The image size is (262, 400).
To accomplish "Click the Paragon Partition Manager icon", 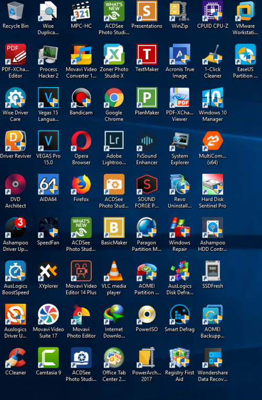I will click(x=147, y=227).
